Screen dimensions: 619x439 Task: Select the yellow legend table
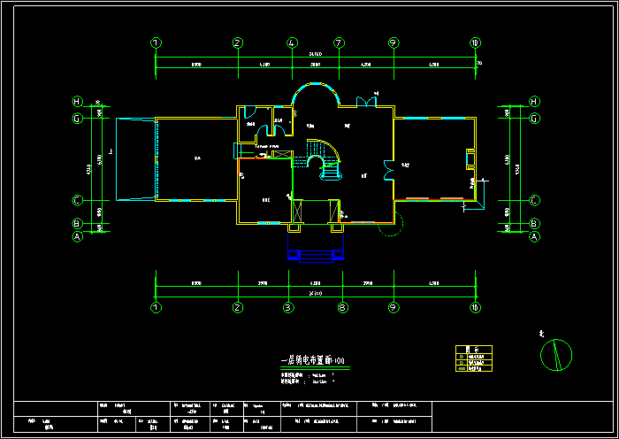(474, 361)
